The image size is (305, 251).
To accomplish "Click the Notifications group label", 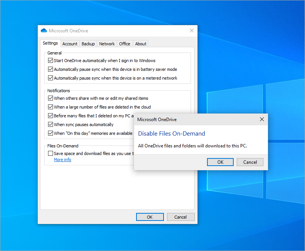I will pyautogui.click(x=59, y=91).
